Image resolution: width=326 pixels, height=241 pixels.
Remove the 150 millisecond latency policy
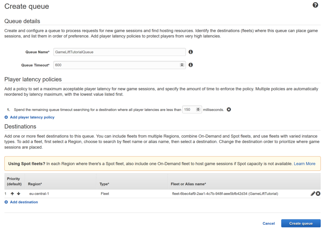[x=229, y=109]
